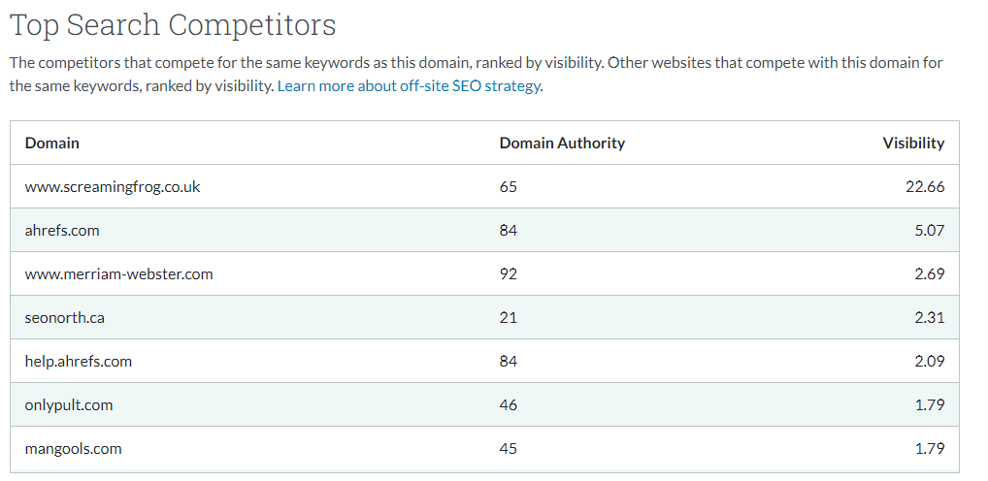Select the help.ahrefs.com domain entry
This screenshot has height=481, width=988.
tap(79, 362)
